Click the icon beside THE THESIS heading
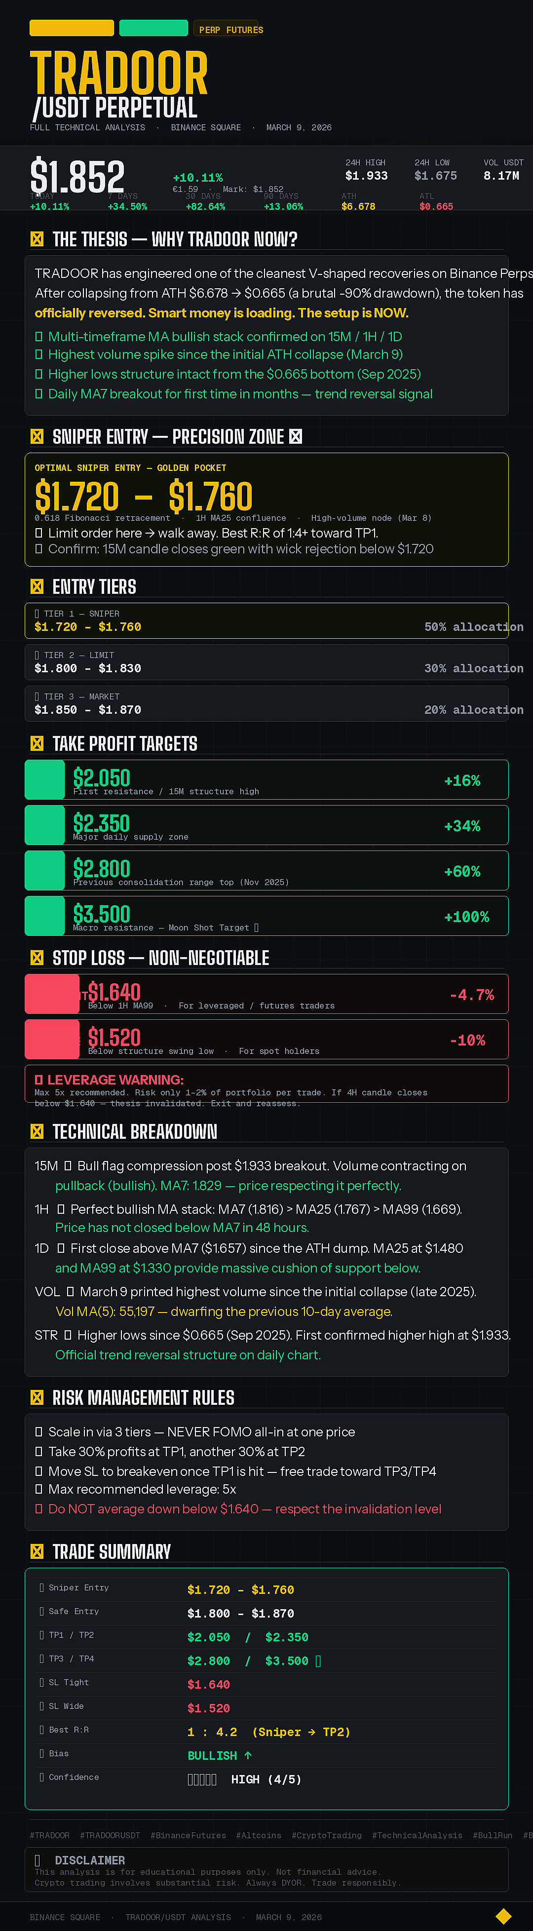The image size is (533, 1931). click(x=37, y=239)
